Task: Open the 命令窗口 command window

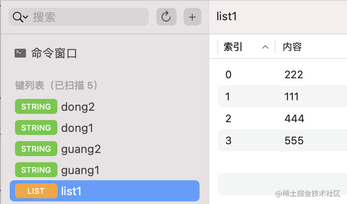Action: point(54,54)
